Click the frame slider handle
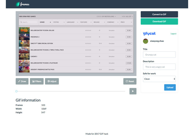 [x=16, y=91]
